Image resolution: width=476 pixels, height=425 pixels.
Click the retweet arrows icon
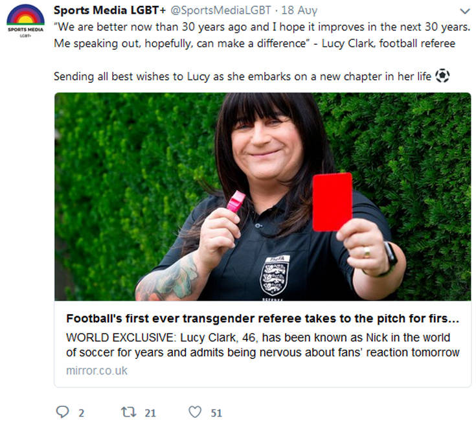tap(128, 412)
